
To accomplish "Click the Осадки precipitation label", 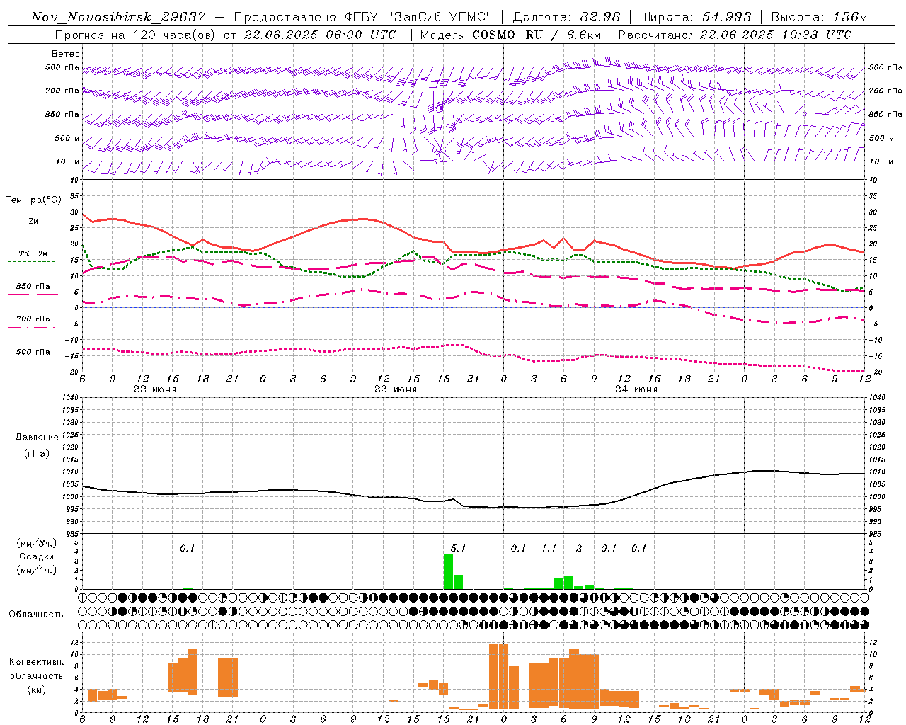I will coord(36,556).
